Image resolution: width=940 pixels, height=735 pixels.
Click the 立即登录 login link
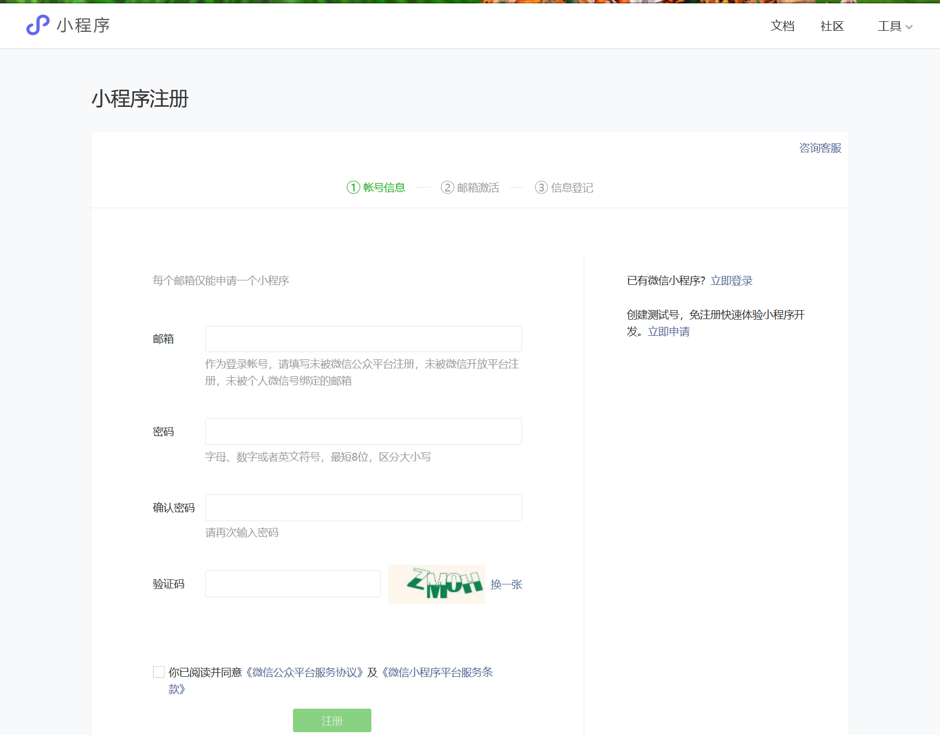click(x=732, y=280)
